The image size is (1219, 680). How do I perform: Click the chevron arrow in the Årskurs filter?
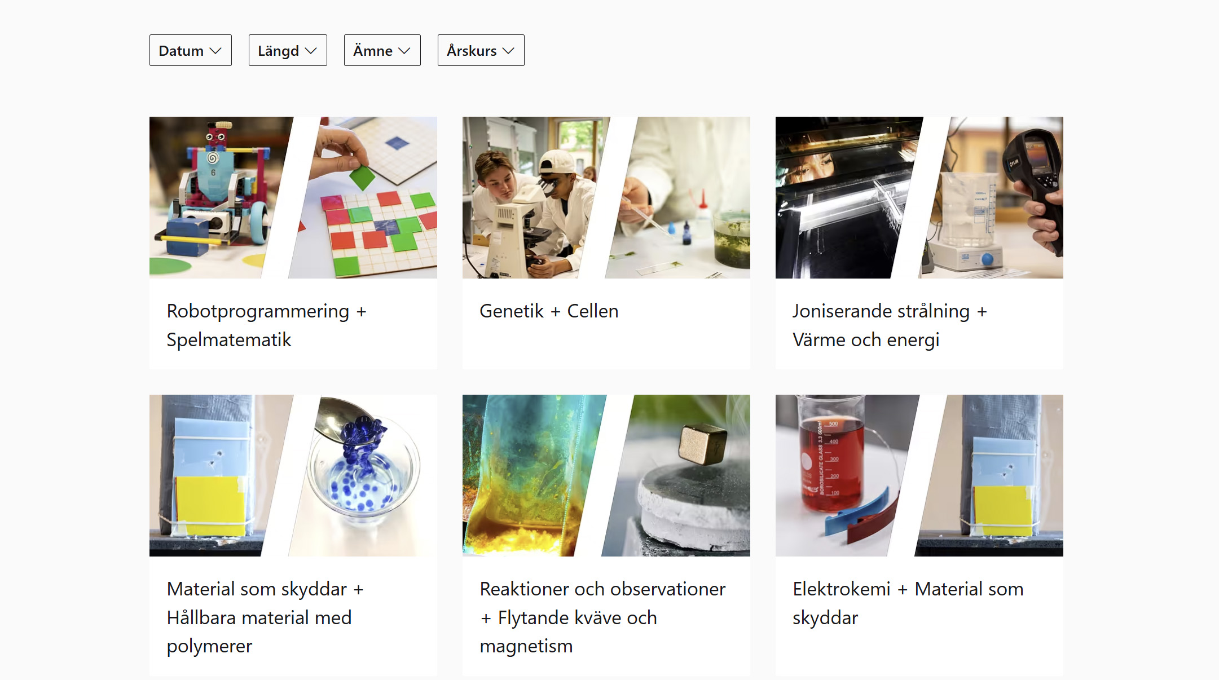[x=508, y=51]
